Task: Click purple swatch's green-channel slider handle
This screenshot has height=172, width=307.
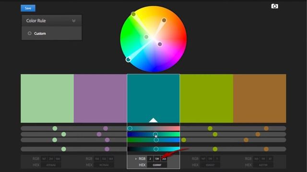Action: [x=99, y=134]
